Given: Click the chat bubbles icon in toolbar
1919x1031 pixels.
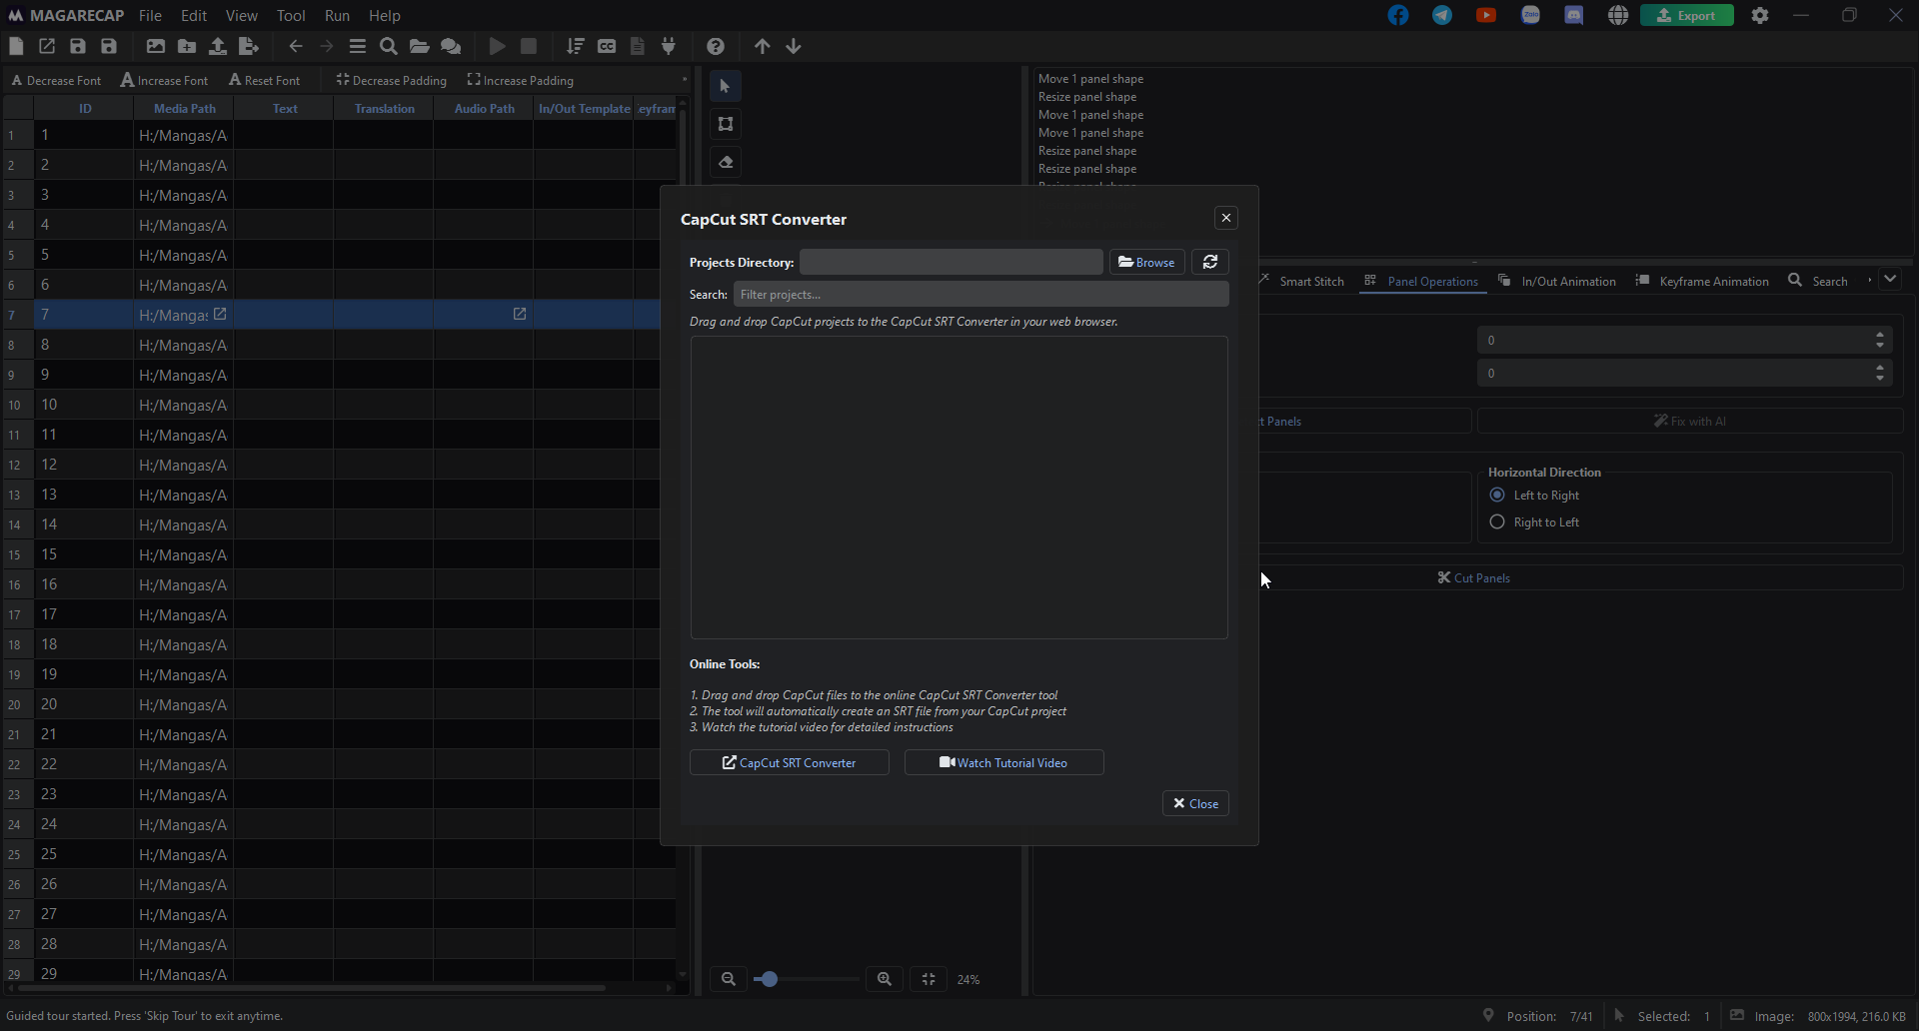Looking at the screenshot, I should pyautogui.click(x=451, y=46).
